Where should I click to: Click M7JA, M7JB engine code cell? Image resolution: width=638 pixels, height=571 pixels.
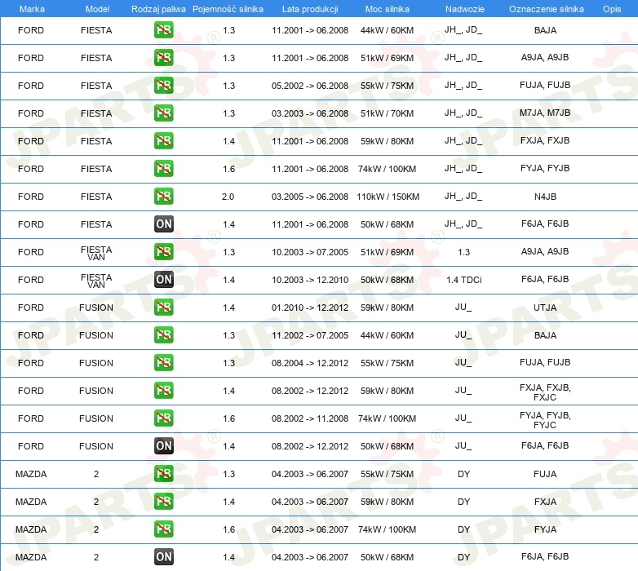[x=545, y=113]
